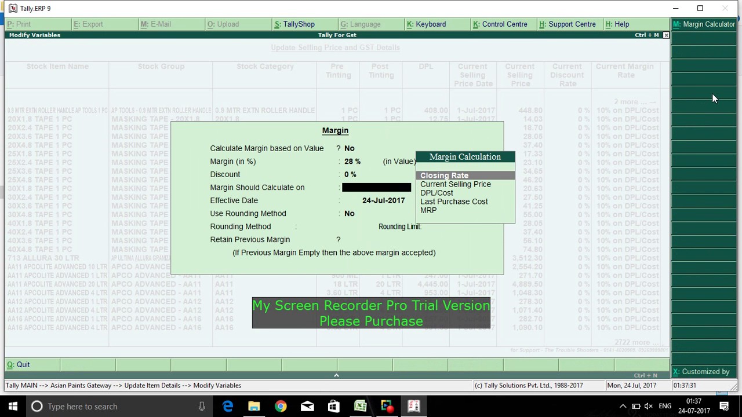
Task: Click Customized by button in right panel
Action: pos(704,372)
